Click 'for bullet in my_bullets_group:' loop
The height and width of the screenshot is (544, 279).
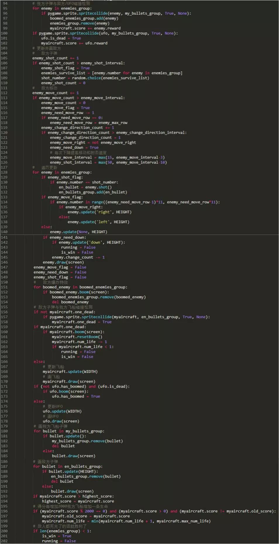69,431
